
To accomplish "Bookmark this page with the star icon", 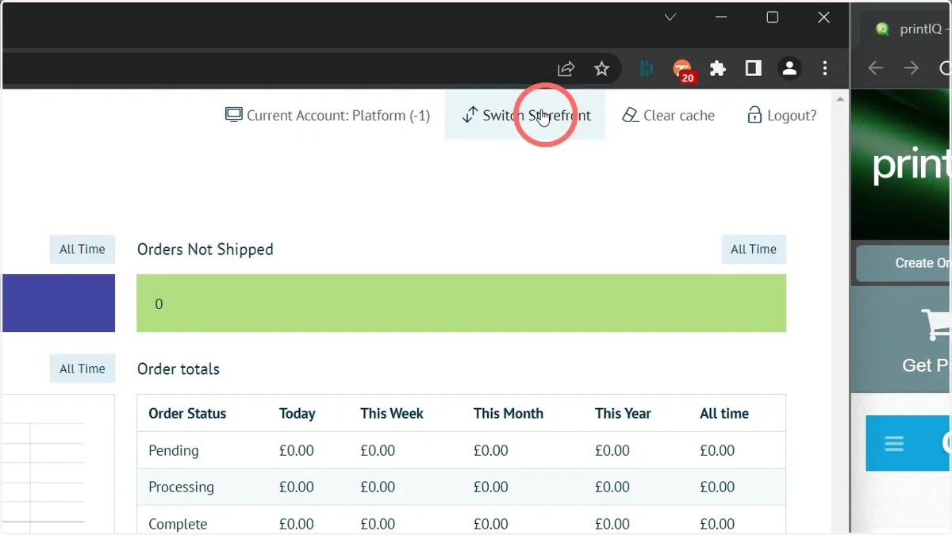I will click(x=602, y=69).
